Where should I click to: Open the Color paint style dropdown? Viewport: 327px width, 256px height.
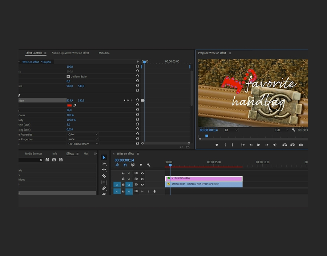(83, 135)
